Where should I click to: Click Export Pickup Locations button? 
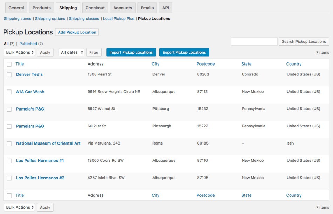point(184,52)
